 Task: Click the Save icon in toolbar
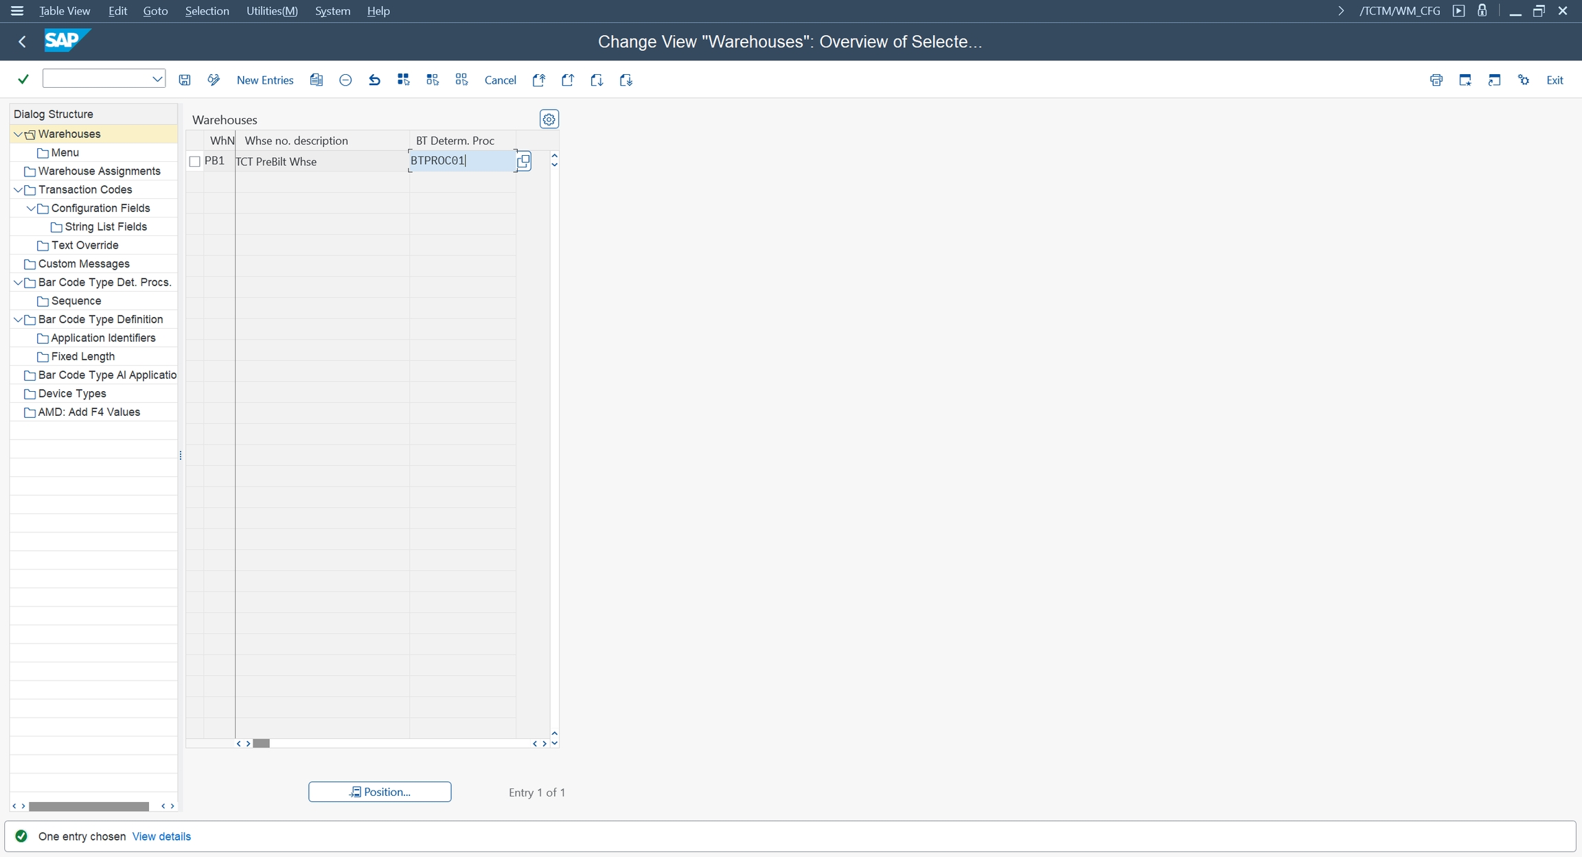185,80
